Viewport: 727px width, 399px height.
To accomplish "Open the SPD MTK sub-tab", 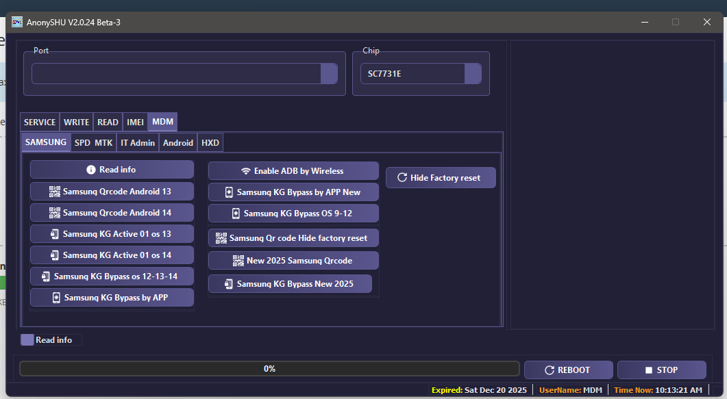I will click(94, 143).
